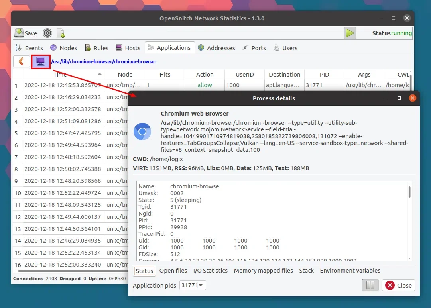This screenshot has width=431, height=308.
Task: Click the UserID 1000 cell in row 1
Action: (245, 85)
